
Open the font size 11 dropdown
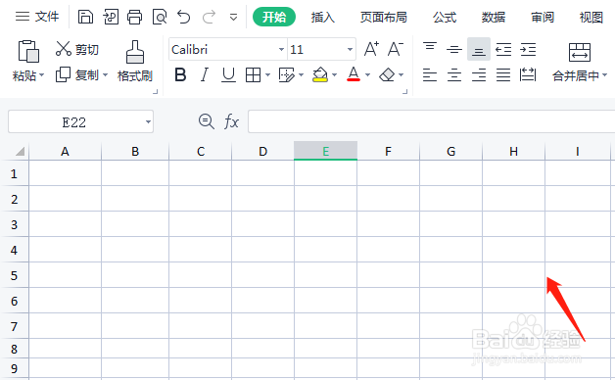[350, 49]
